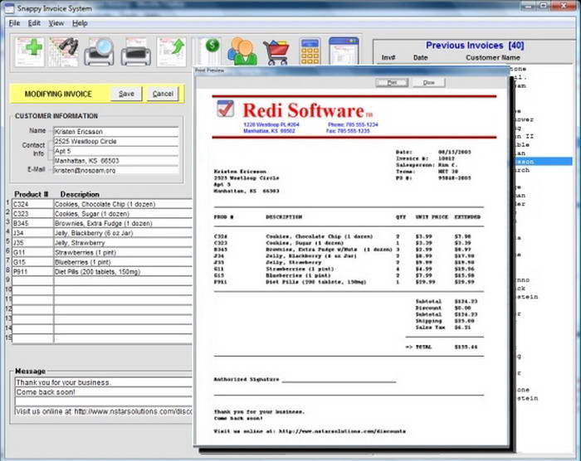This screenshot has height=461, width=581.
Task: Open the Edit menu
Action: (34, 22)
